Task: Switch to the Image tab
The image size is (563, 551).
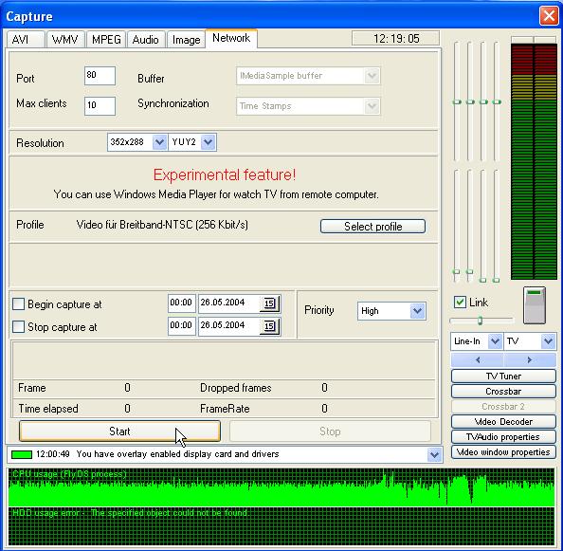Action: coord(186,39)
